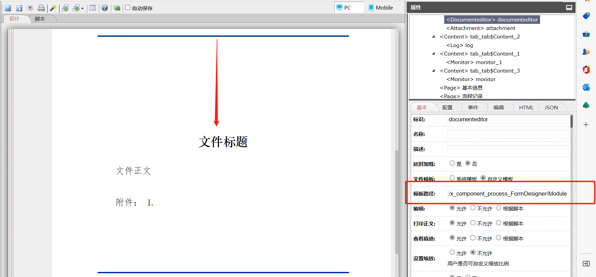Open the toolbox icon in browser sidebar
Screen dimensions: 596x277
click(586, 34)
